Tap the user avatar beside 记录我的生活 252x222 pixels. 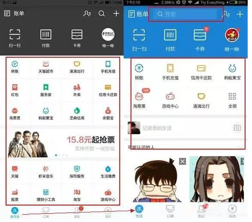(x=134, y=128)
